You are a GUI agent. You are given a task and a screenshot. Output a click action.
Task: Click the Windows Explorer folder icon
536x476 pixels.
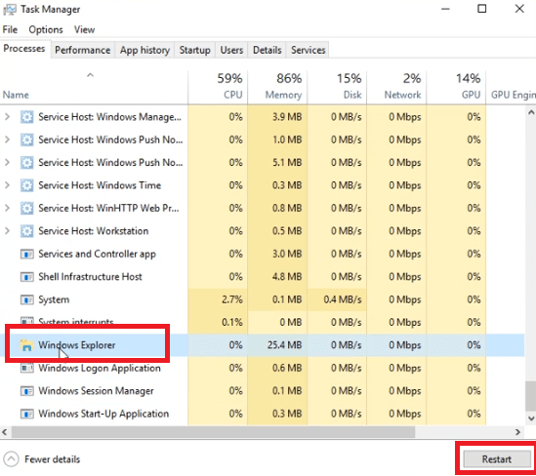pos(26,345)
